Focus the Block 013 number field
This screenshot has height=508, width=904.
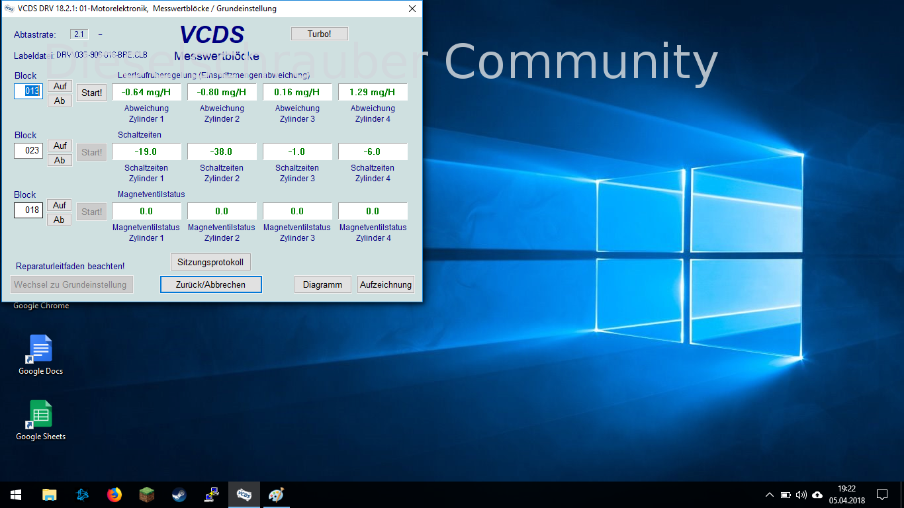(28, 91)
